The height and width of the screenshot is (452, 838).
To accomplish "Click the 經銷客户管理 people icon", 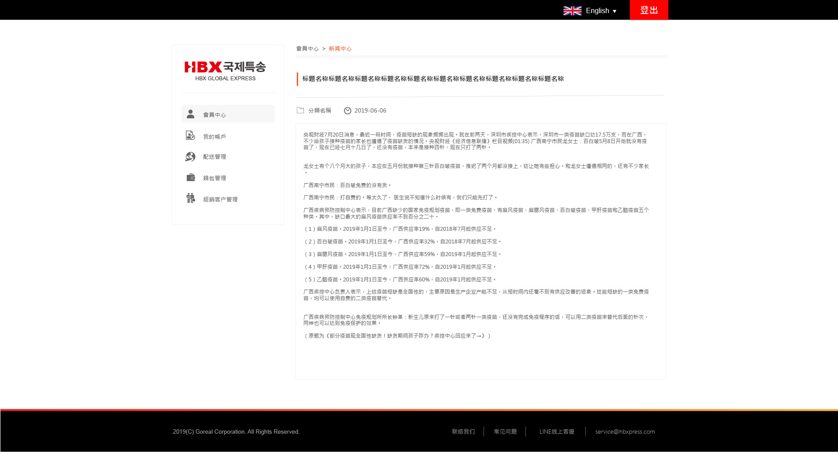I will point(190,199).
